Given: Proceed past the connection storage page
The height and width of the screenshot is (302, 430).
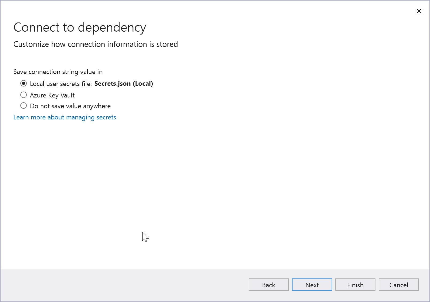Looking at the screenshot, I should (312, 285).
